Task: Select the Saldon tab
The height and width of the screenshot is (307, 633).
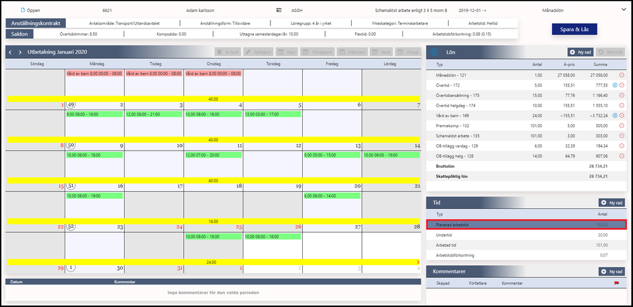Action: coord(20,34)
